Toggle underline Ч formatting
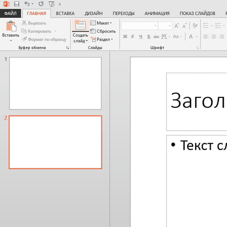Screen dimensions: 227x227 tap(141, 37)
